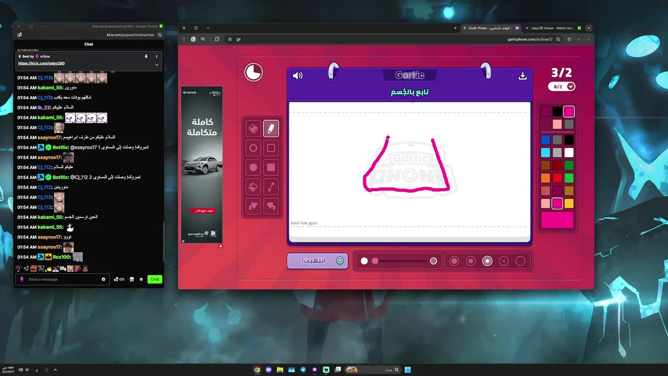Pick the light cyan palette color

(x=545, y=152)
